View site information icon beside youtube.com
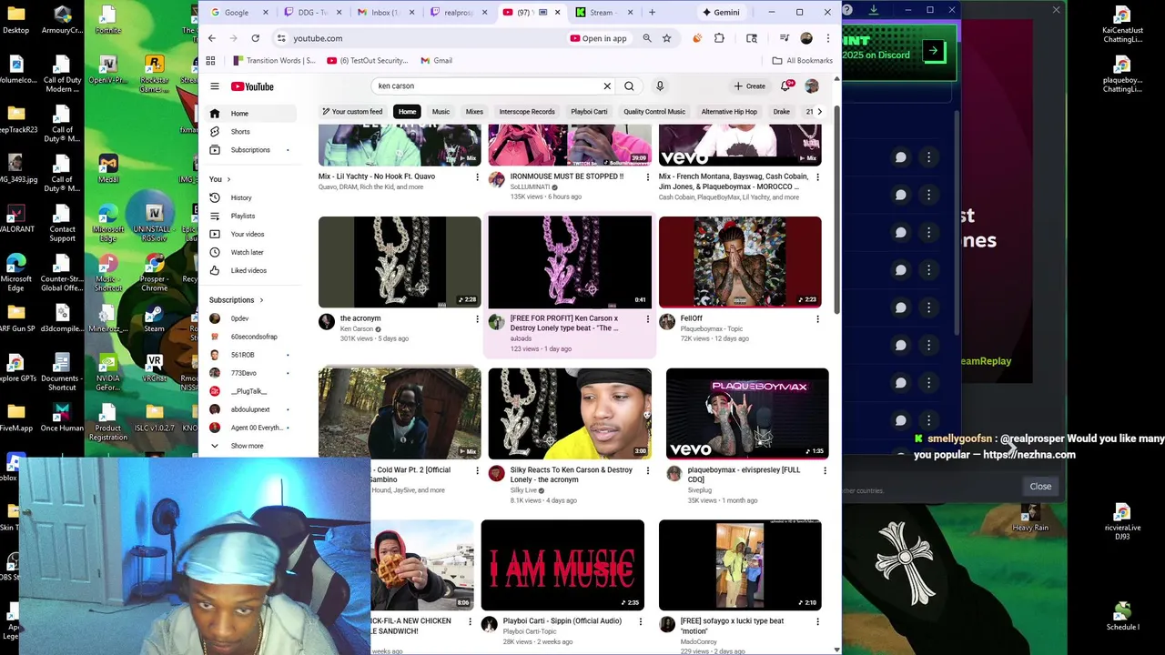1165x655 pixels. point(281,38)
